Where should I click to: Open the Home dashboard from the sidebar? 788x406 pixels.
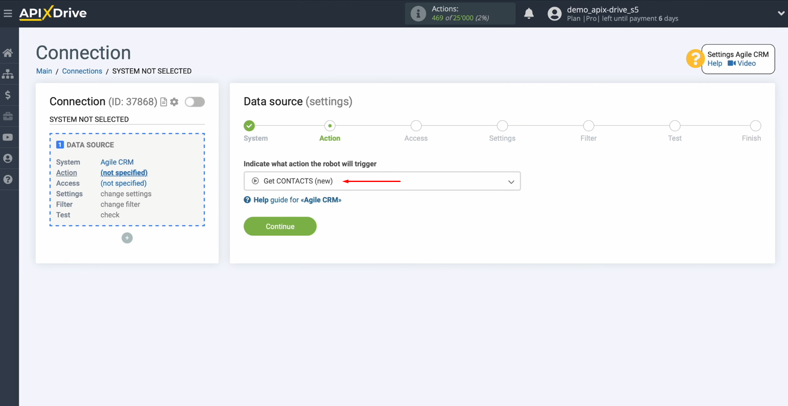coord(8,52)
